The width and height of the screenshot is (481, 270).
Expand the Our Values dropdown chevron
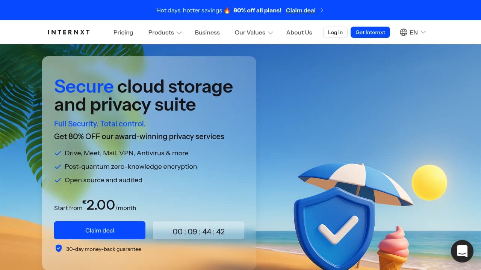[x=271, y=33]
